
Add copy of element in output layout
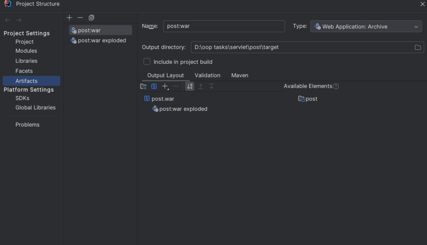(x=165, y=87)
